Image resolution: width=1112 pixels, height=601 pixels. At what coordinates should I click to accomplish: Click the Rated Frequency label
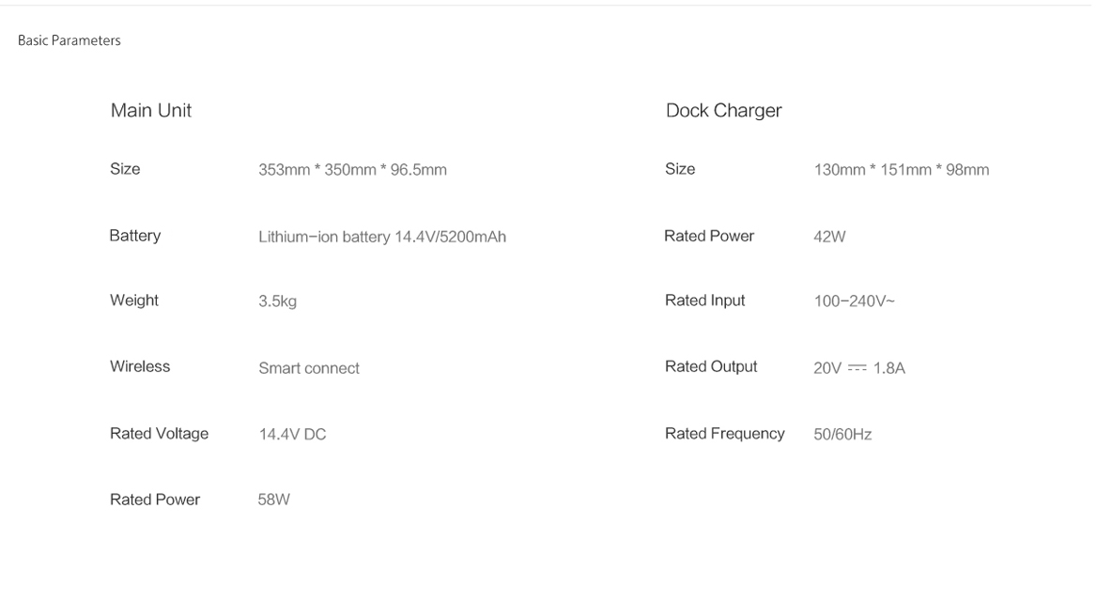(725, 434)
